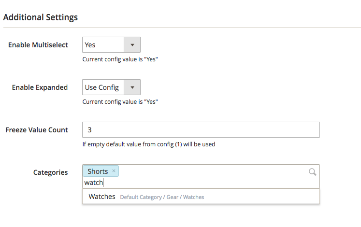
Task: Click the config value note under Enable Multiselect
Action: [x=120, y=59]
